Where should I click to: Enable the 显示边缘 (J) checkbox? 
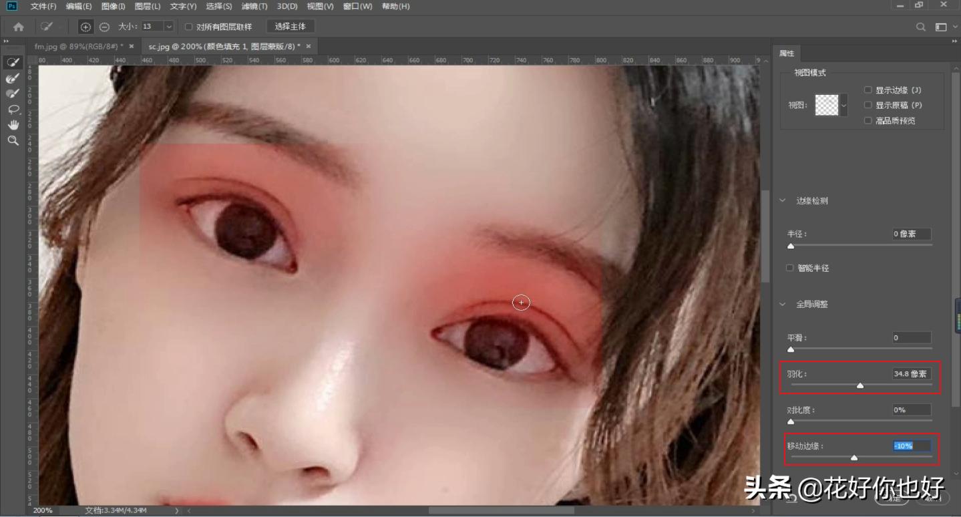pyautogui.click(x=868, y=89)
